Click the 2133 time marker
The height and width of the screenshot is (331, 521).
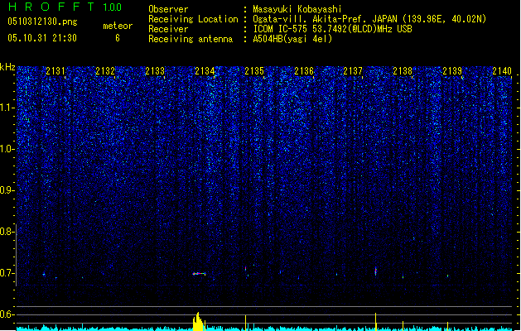pos(155,71)
